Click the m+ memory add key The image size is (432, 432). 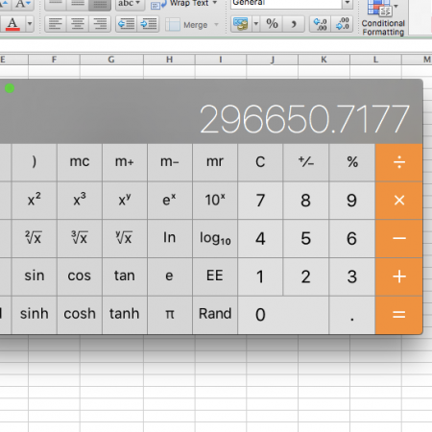pos(125,162)
